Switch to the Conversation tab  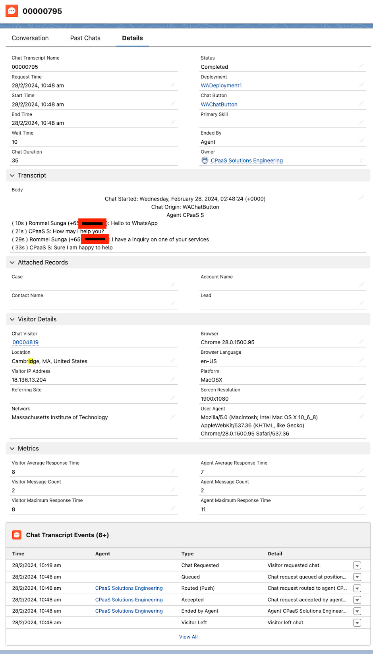(x=30, y=38)
